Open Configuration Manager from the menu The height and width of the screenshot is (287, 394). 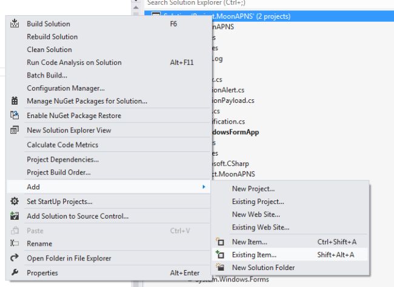pos(65,88)
